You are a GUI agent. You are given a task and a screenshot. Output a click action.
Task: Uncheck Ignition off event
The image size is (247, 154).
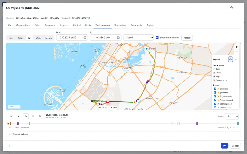click(215, 93)
